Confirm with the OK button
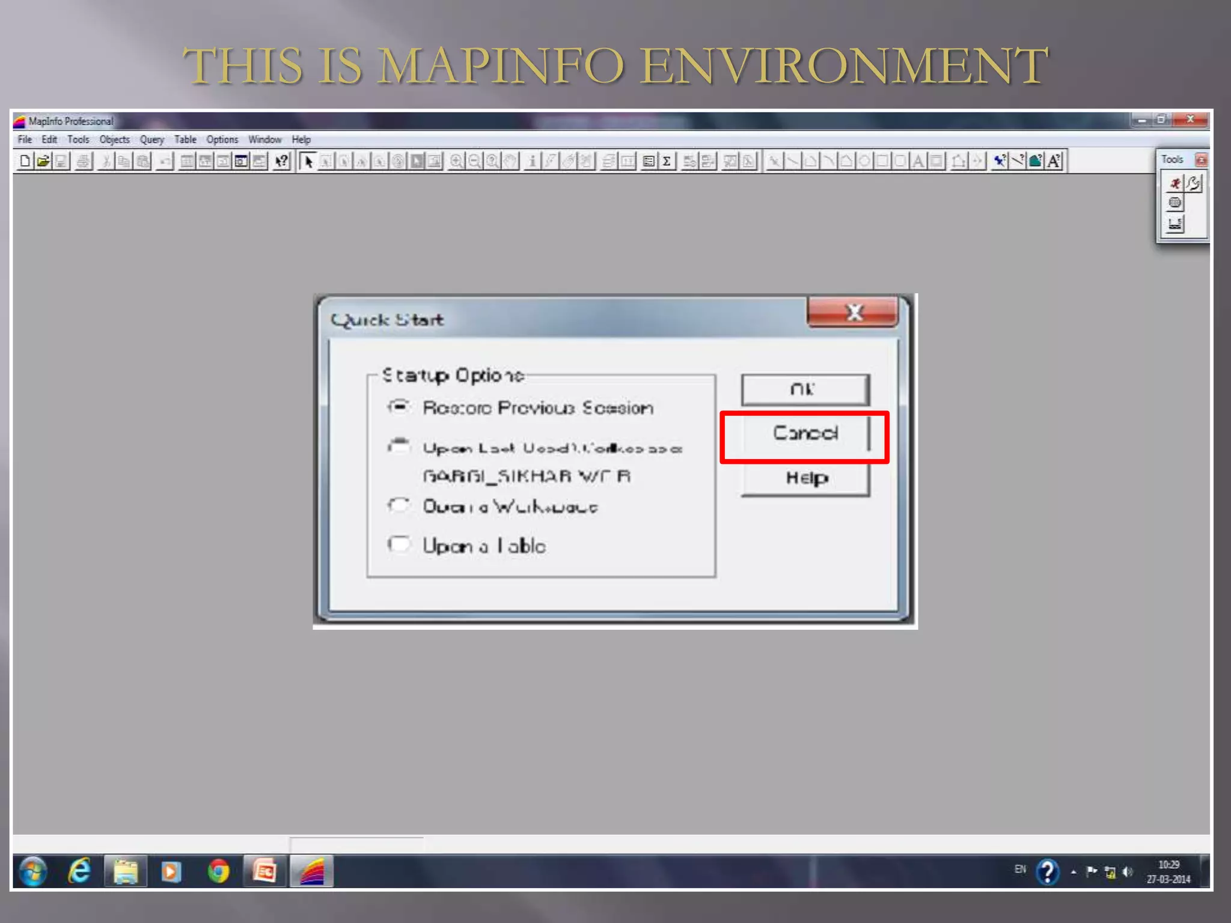Screen dimensions: 1231x923 pos(805,389)
